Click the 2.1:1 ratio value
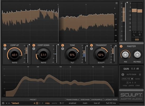The height and width of the screenshot is (106, 145). (x=43, y=55)
